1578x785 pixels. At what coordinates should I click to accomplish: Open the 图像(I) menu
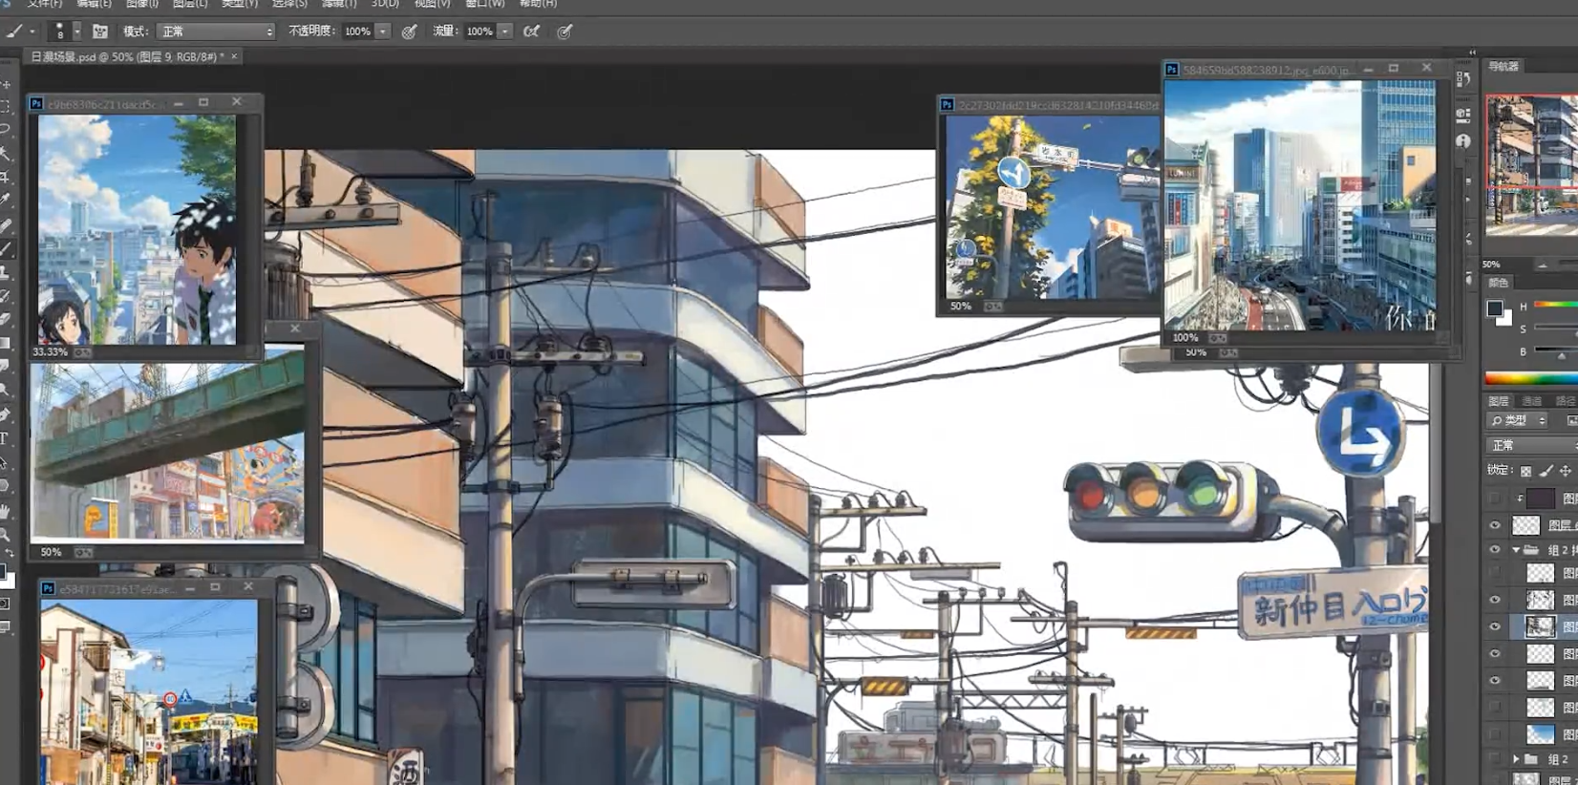tap(142, 4)
